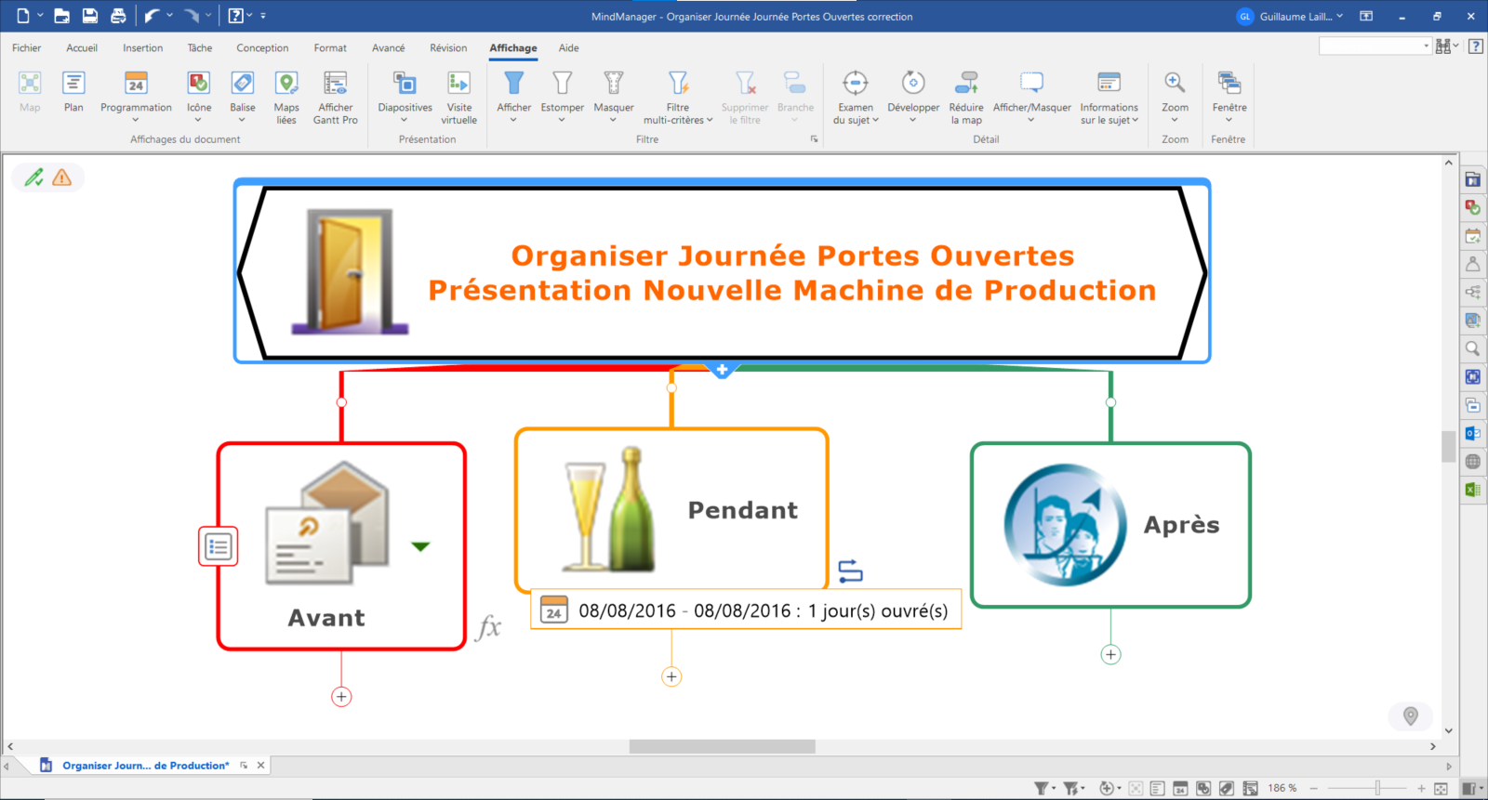Click the zoom slider in status bar

1377,788
